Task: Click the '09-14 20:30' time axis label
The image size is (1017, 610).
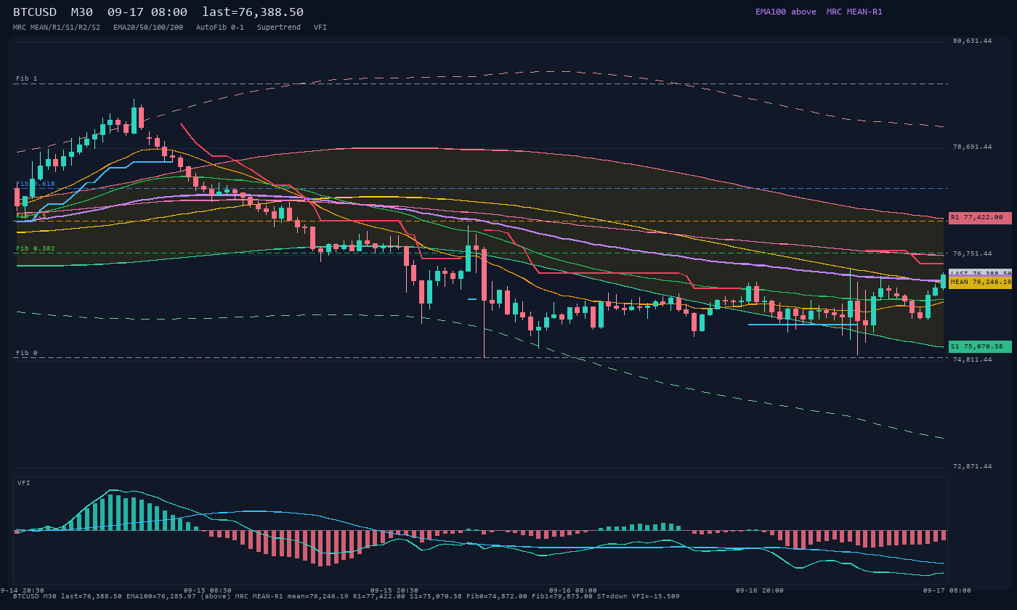Action: (22, 590)
